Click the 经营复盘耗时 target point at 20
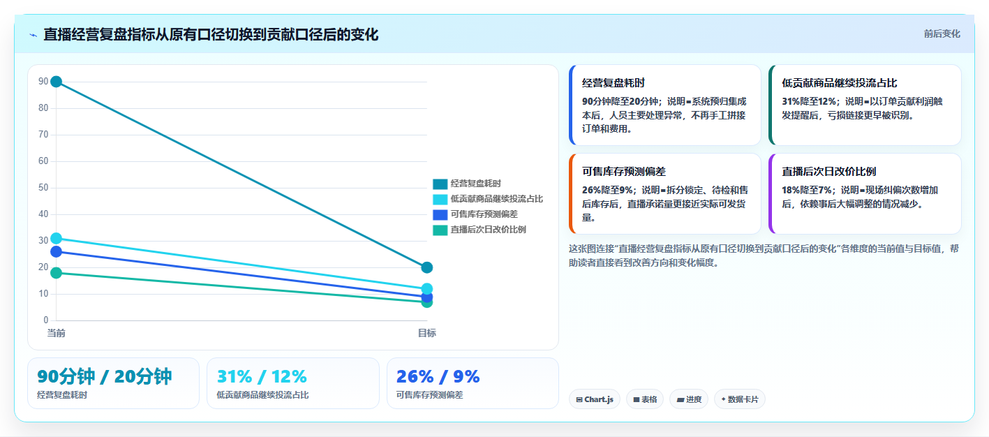The image size is (989, 437). [x=427, y=267]
